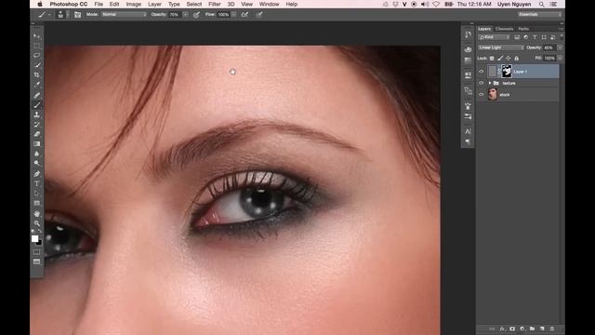The image size is (595, 335).
Task: Select the Quick Selection tool
Action: click(37, 65)
